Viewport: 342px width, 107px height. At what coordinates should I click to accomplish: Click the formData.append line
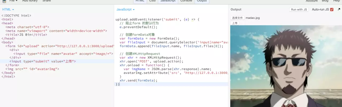[x=171, y=46]
